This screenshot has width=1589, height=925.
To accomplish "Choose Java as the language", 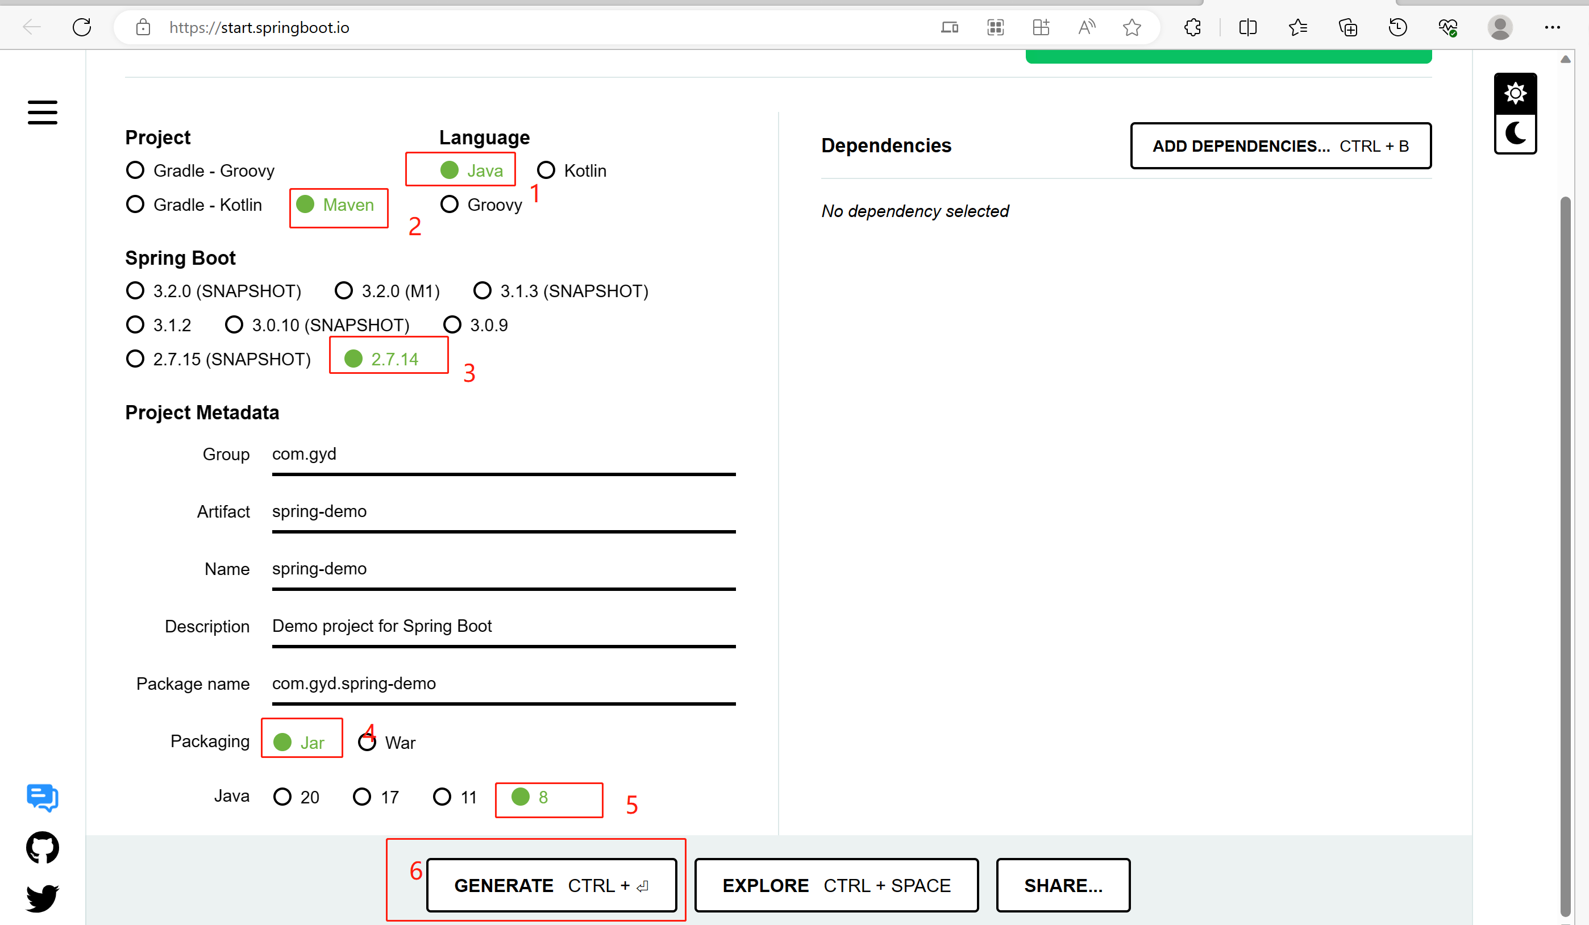I will click(x=471, y=170).
